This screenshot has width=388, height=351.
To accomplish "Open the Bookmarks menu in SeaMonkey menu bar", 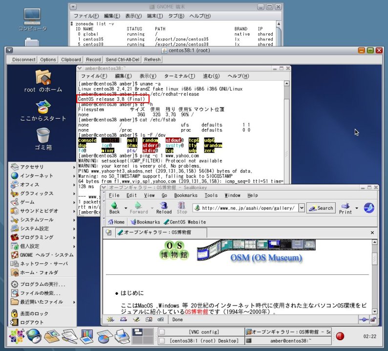I will pos(186,196).
